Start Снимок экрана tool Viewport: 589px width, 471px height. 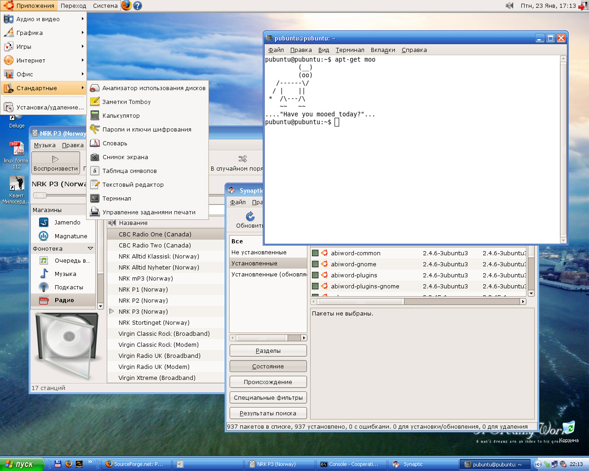point(148,157)
